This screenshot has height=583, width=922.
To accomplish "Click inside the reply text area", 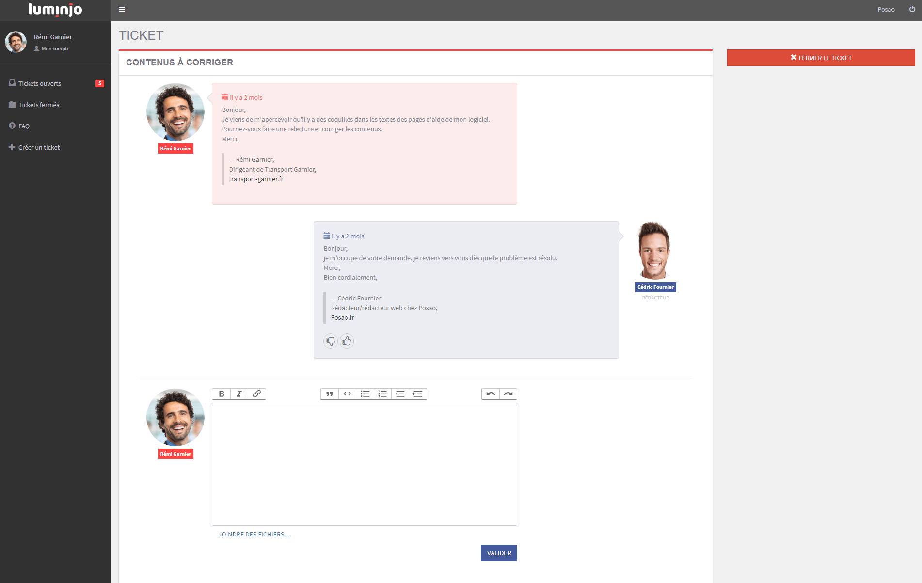I will [x=364, y=465].
